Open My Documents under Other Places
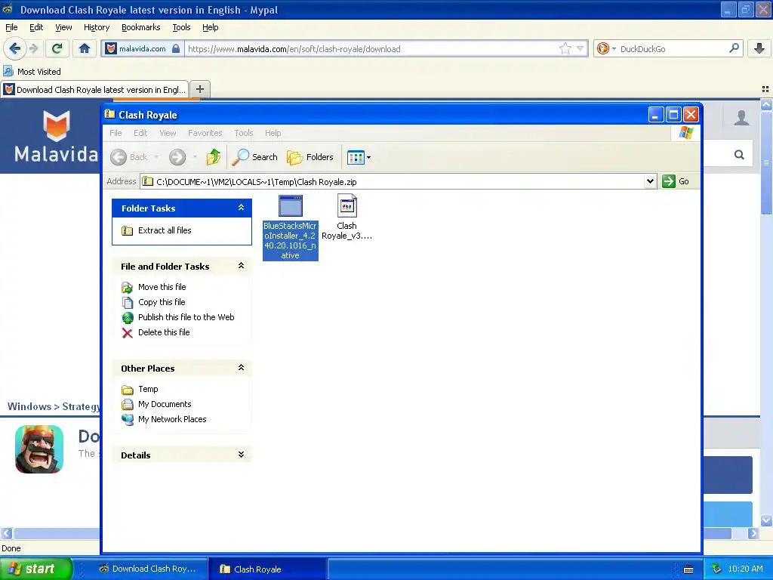Viewport: 773px width, 580px height. (x=164, y=405)
